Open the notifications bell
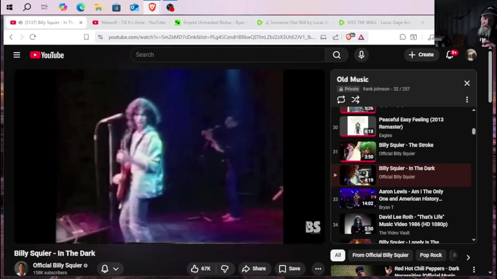This screenshot has width=497, height=279. 450,55
